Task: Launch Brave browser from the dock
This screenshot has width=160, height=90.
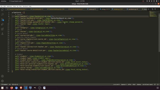Action: [x=21, y=88]
